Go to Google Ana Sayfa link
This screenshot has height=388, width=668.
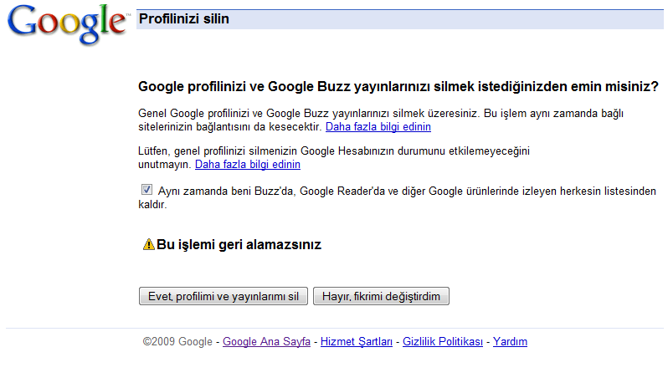point(266,342)
